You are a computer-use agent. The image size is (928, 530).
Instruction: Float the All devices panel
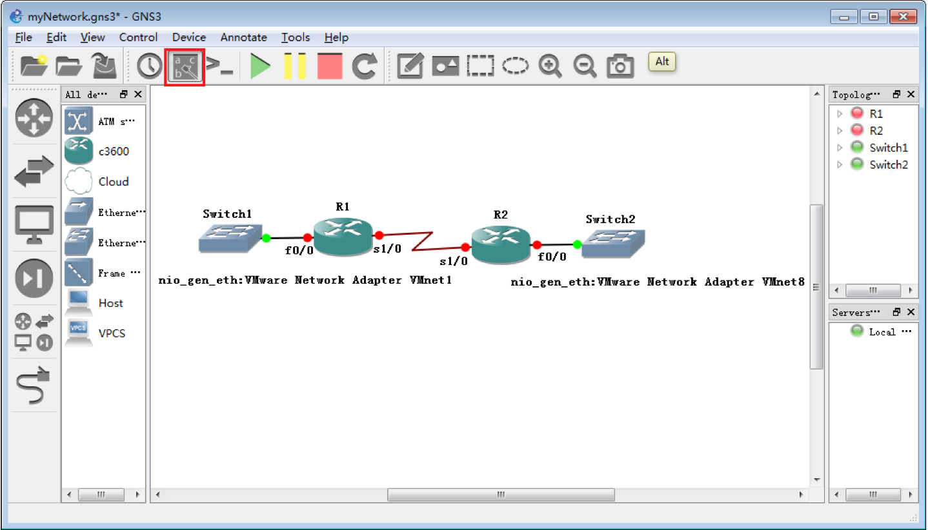[124, 94]
